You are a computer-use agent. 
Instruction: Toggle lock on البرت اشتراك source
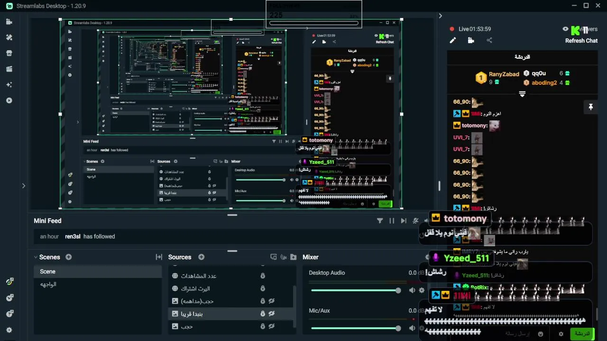[263, 288]
